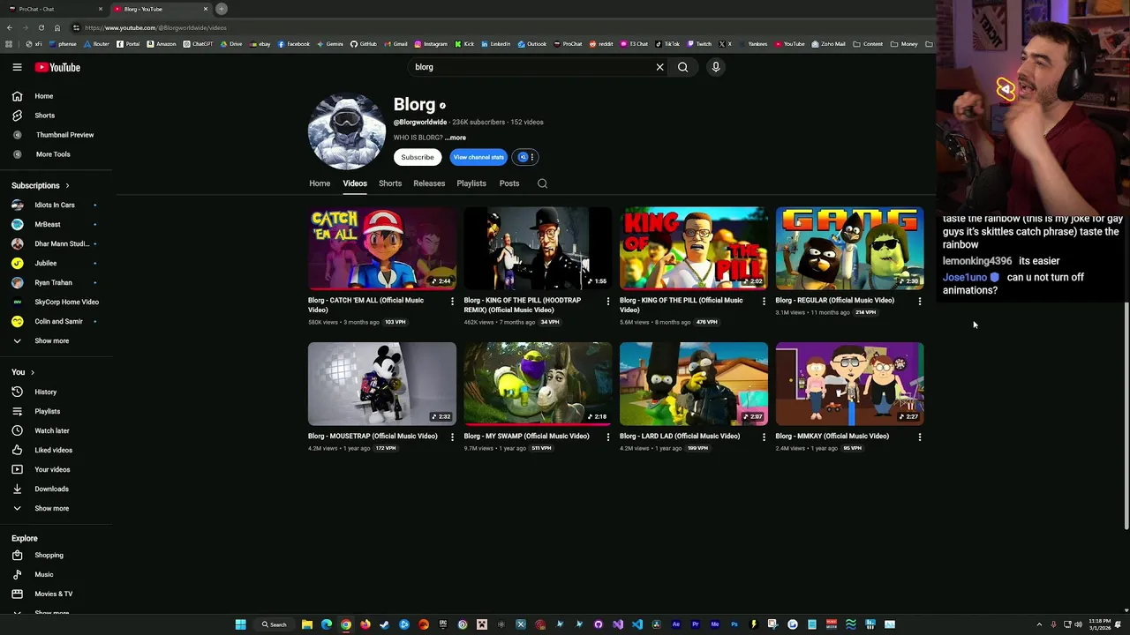Switch to channel Shorts tab
Viewport: 1130px width, 635px height.
pos(390,183)
